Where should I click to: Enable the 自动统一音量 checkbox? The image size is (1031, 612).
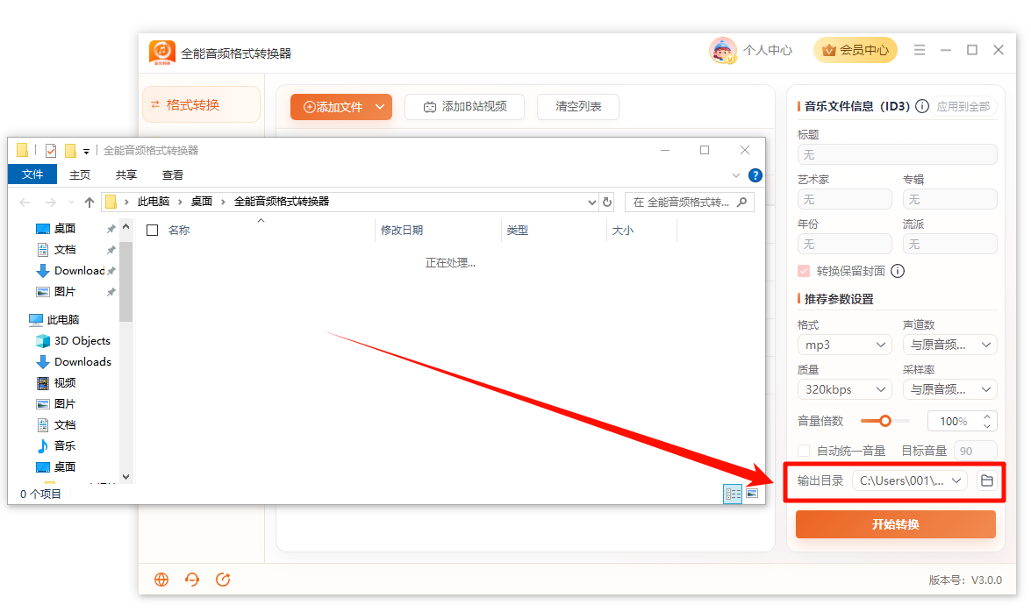pos(804,451)
